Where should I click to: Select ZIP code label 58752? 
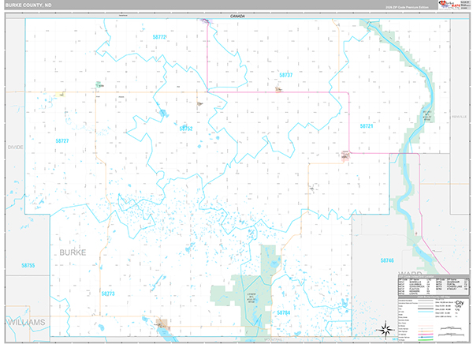pos(186,129)
